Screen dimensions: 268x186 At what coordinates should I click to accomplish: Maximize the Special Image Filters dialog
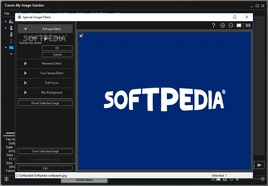(x=235, y=17)
